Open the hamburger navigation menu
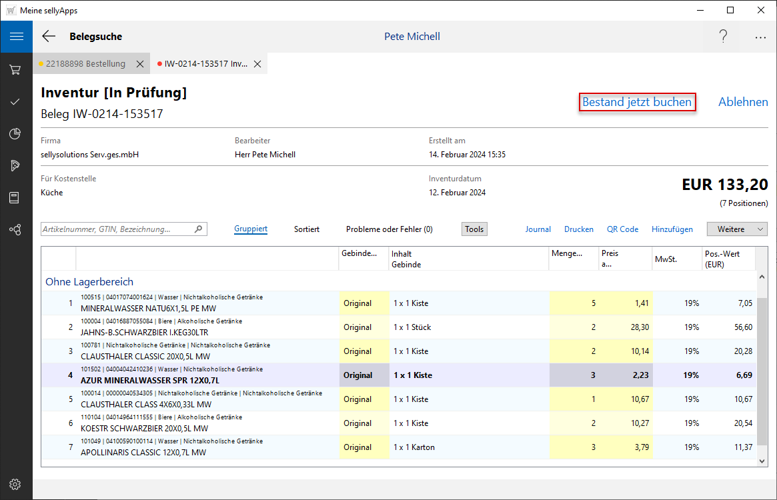The height and width of the screenshot is (500, 777). click(16, 37)
